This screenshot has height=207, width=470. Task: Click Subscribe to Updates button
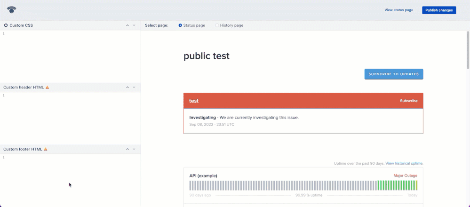pyautogui.click(x=394, y=74)
